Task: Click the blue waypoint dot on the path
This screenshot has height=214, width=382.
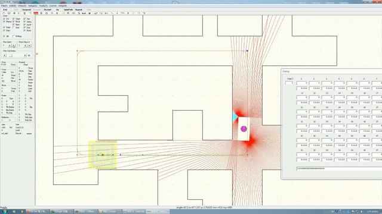Action: (x=247, y=51)
